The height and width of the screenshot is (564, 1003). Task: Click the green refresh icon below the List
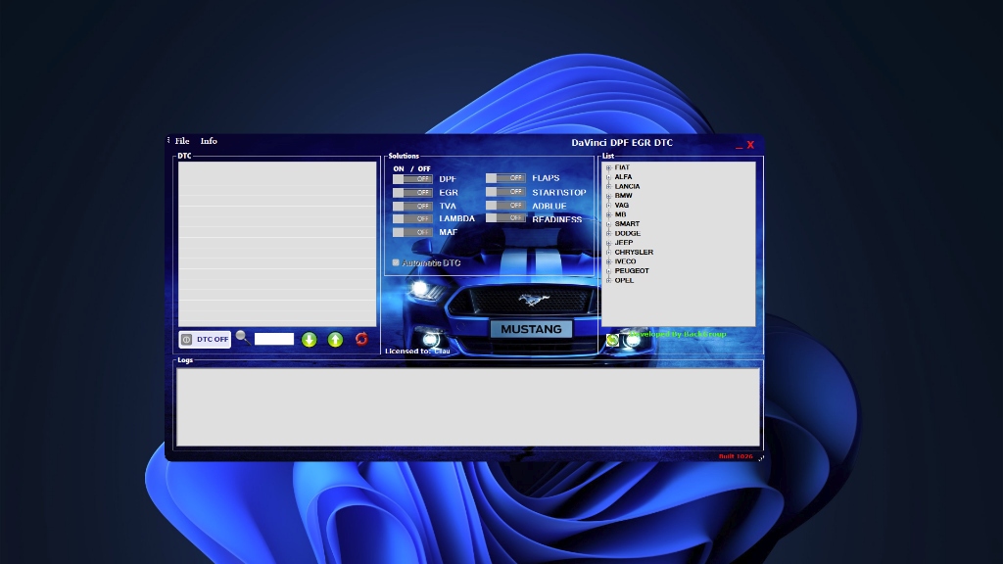(x=612, y=340)
